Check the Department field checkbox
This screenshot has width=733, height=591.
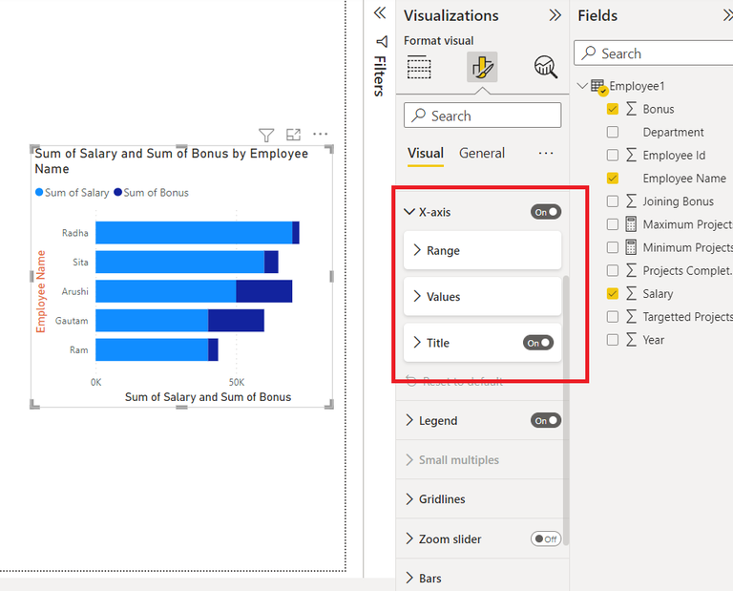tap(613, 132)
